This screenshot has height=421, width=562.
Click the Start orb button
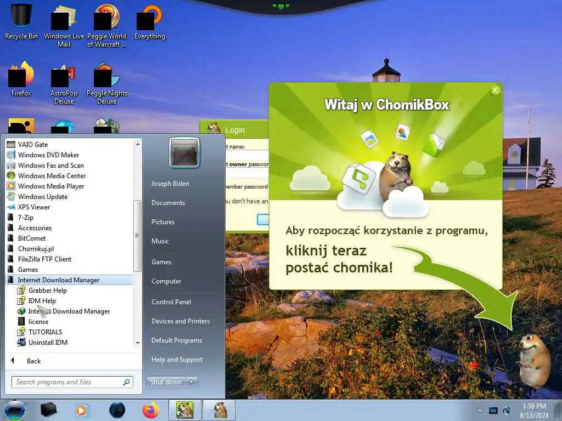pos(14,411)
